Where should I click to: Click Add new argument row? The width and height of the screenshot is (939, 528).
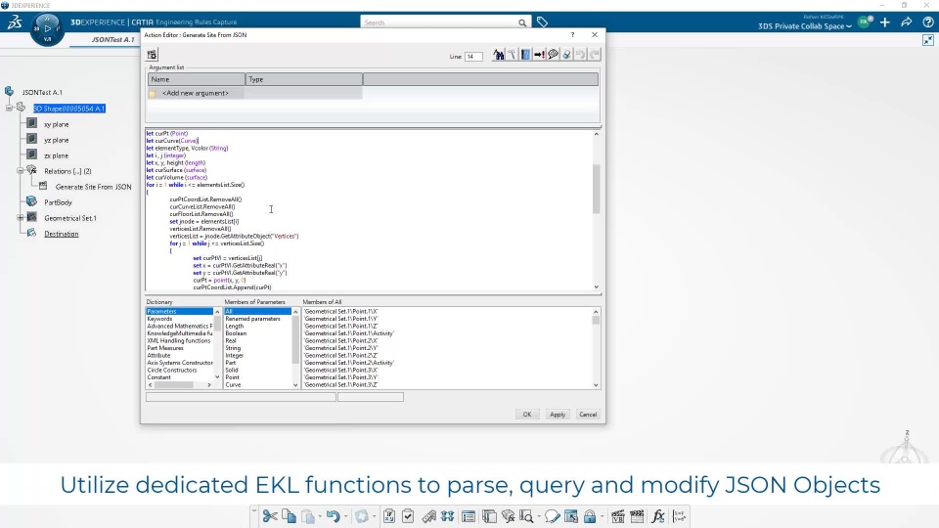click(196, 94)
